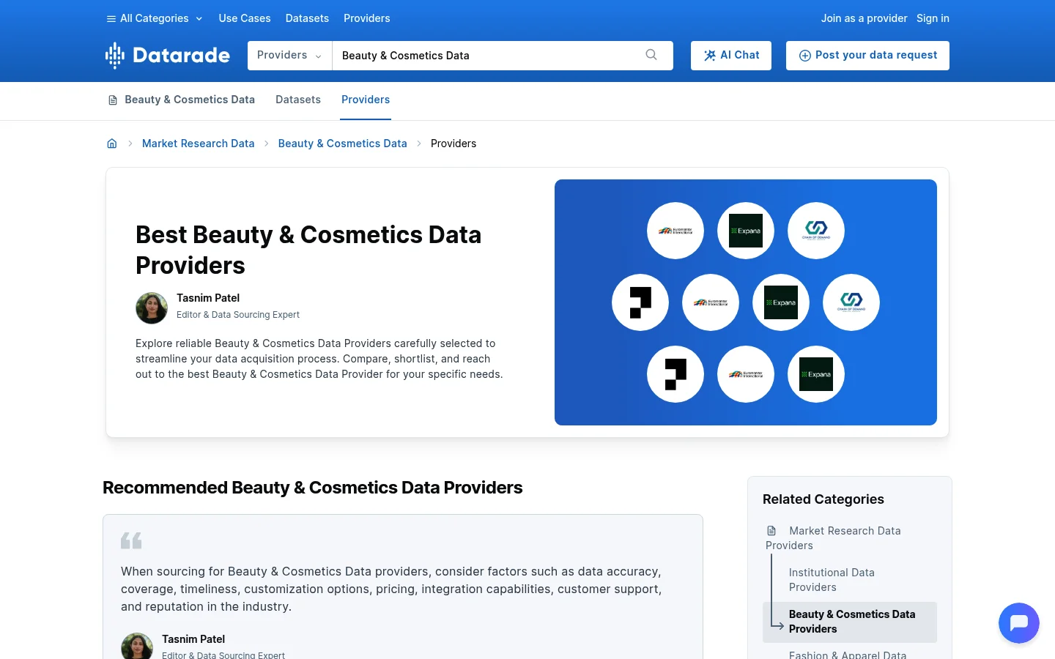
Task: Click the black square logo in bottom row
Action: (x=675, y=374)
